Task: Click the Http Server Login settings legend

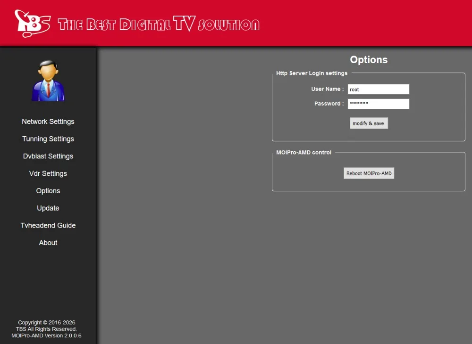Action: coord(312,73)
